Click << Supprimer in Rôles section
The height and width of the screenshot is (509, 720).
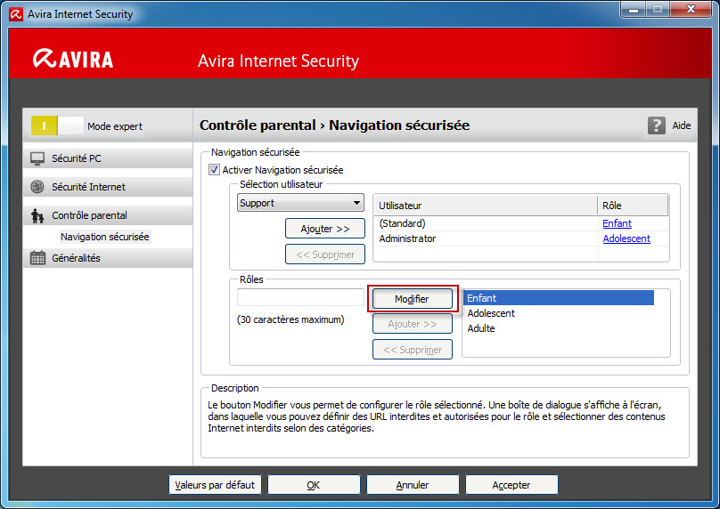pos(413,350)
